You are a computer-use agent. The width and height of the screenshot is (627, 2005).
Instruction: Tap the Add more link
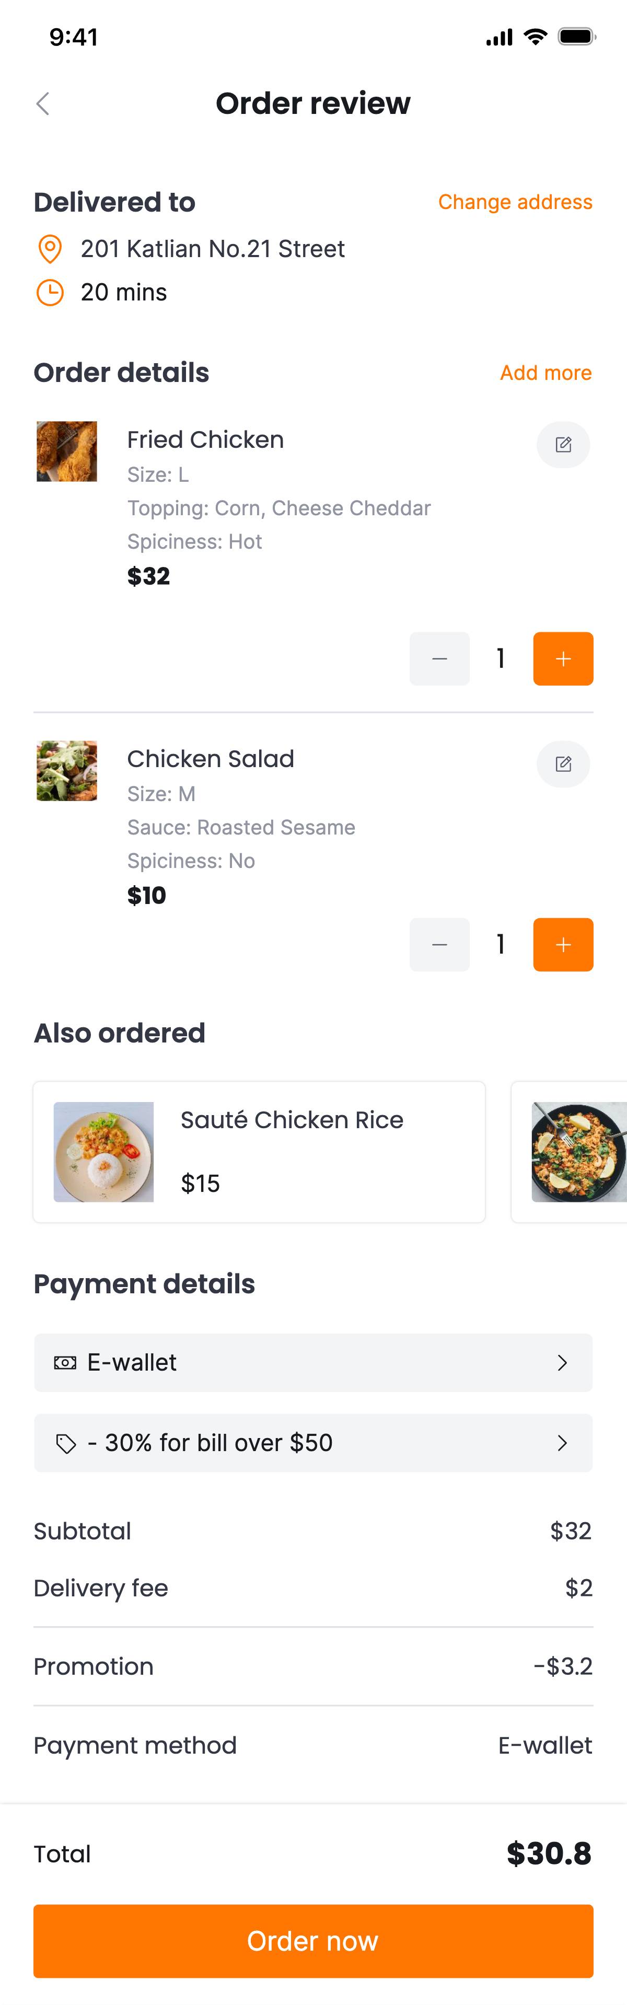545,373
